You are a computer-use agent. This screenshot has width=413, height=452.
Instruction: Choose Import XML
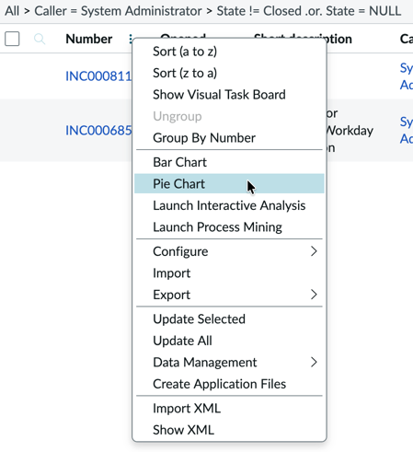tap(229, 408)
